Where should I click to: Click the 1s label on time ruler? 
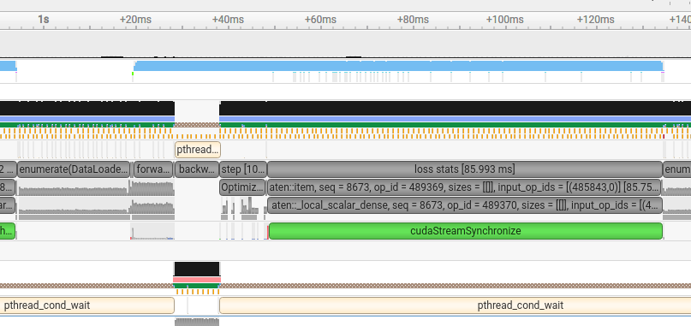point(43,20)
